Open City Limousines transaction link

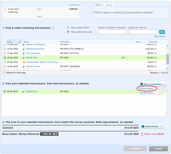33,53
